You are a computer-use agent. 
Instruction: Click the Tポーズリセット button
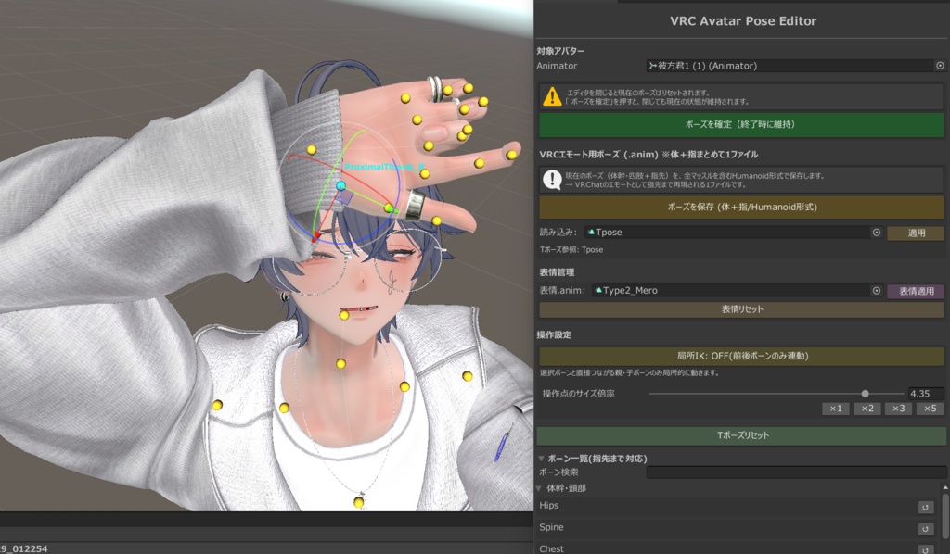[x=741, y=435]
